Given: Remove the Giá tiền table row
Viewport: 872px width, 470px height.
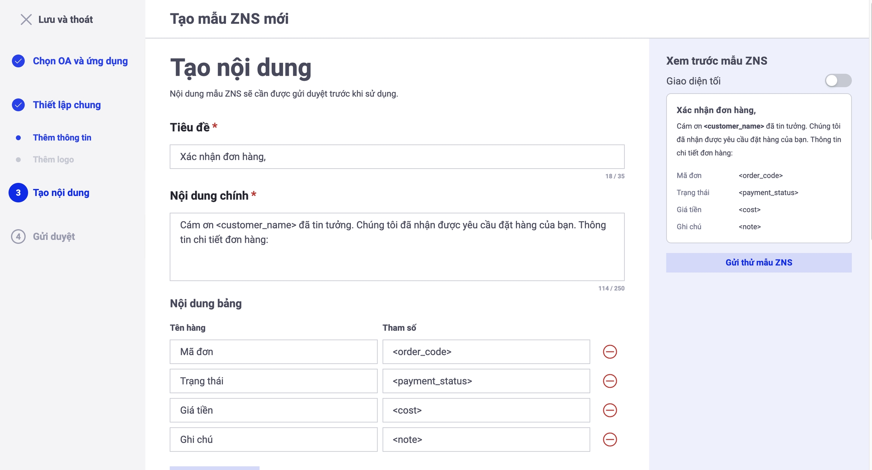Looking at the screenshot, I should 610,410.
